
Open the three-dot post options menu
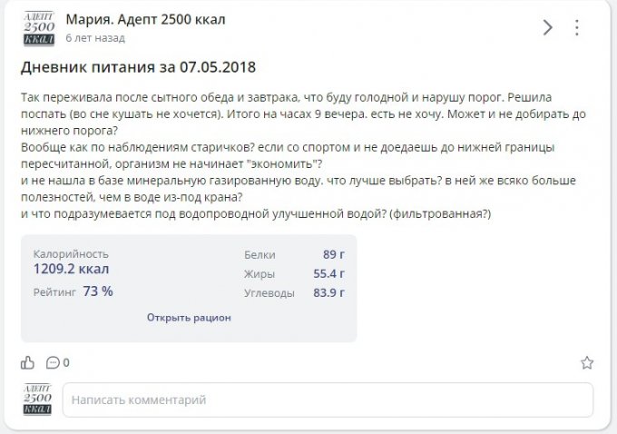pyautogui.click(x=575, y=27)
